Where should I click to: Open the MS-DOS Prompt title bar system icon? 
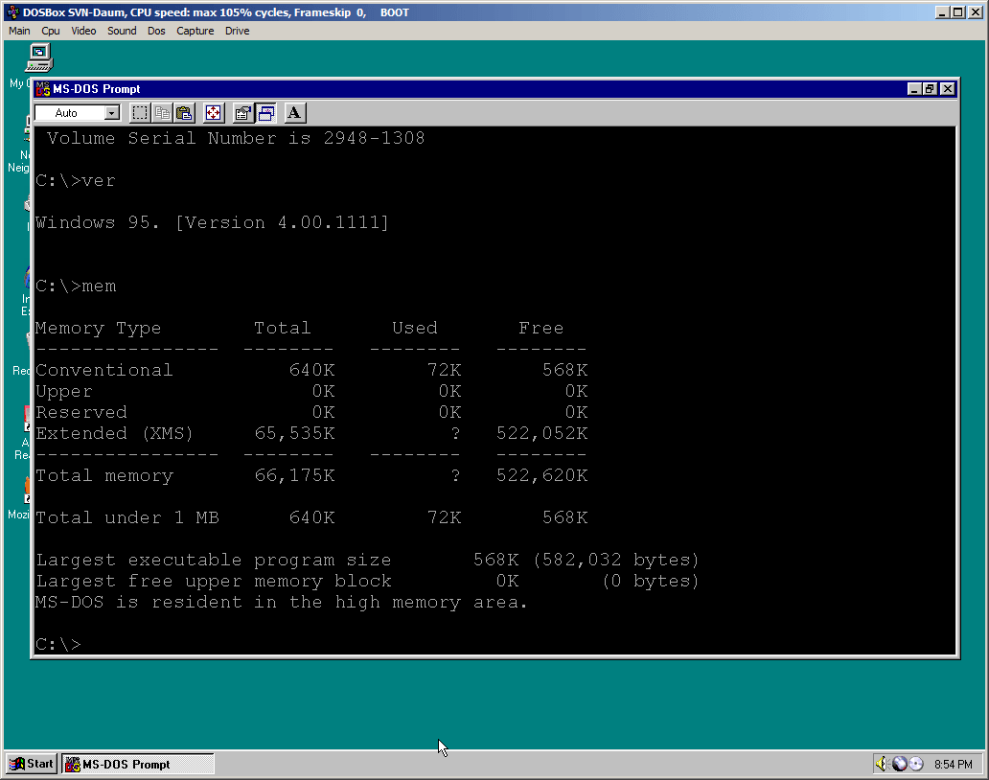43,89
